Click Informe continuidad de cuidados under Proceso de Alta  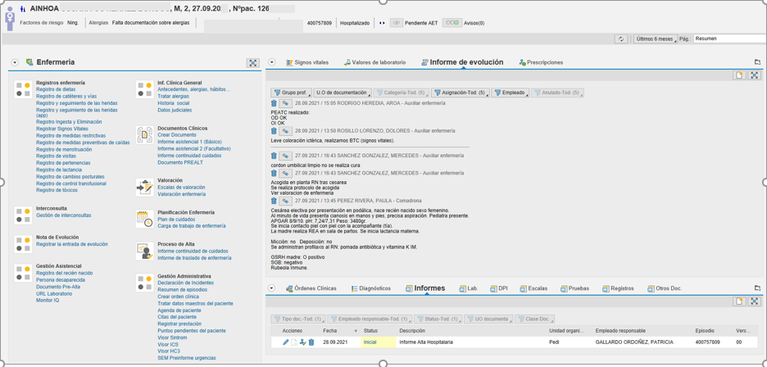[x=193, y=251]
